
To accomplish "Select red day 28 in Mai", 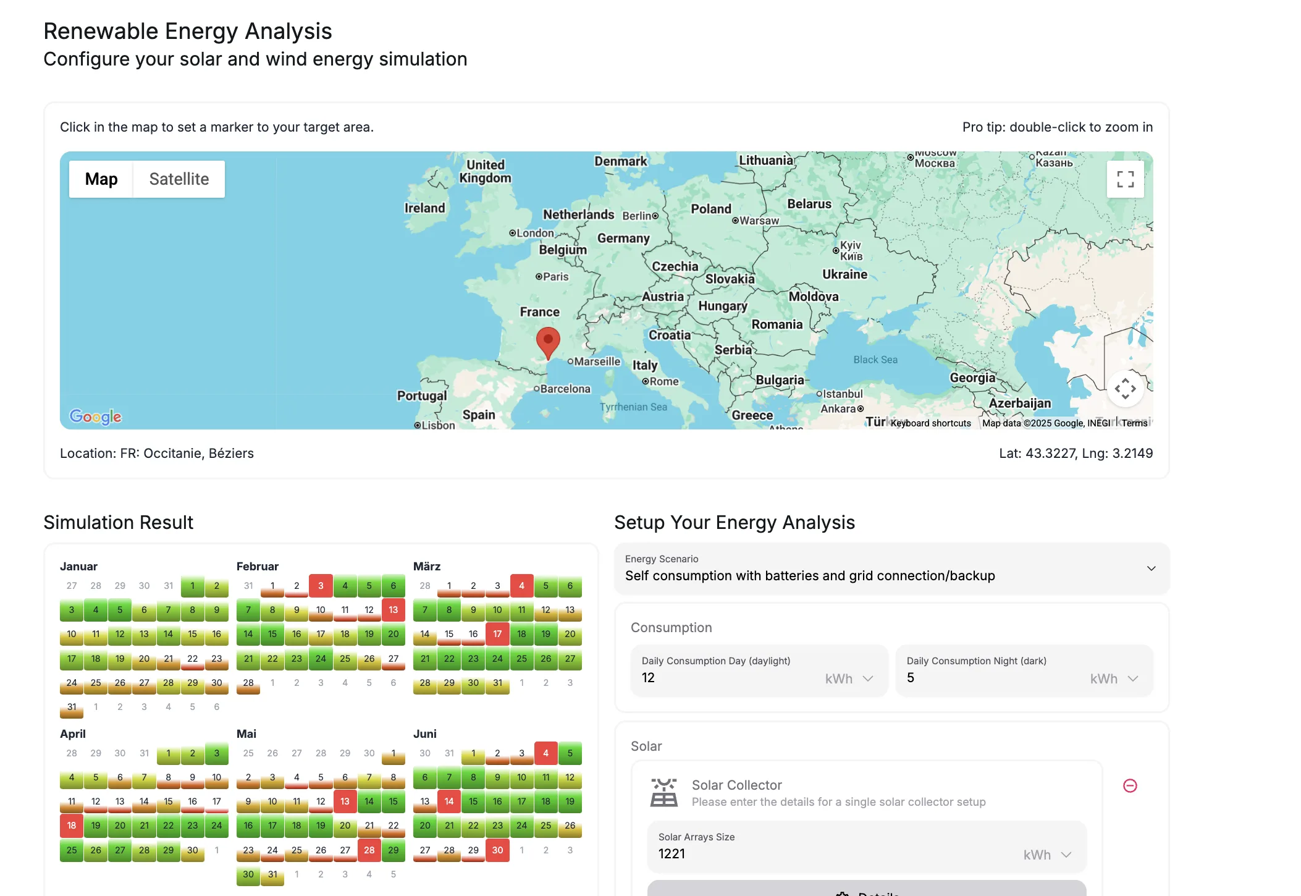I will (369, 850).
